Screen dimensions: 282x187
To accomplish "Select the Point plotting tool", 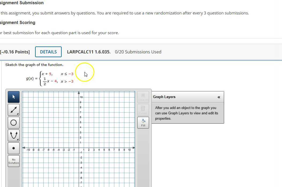I will tap(13, 148).
